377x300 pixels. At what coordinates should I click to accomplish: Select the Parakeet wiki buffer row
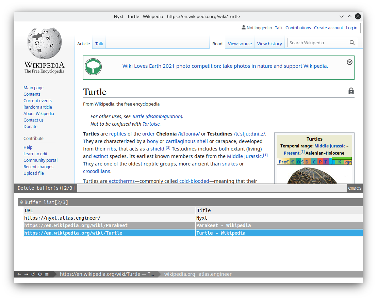pyautogui.click(x=193, y=225)
